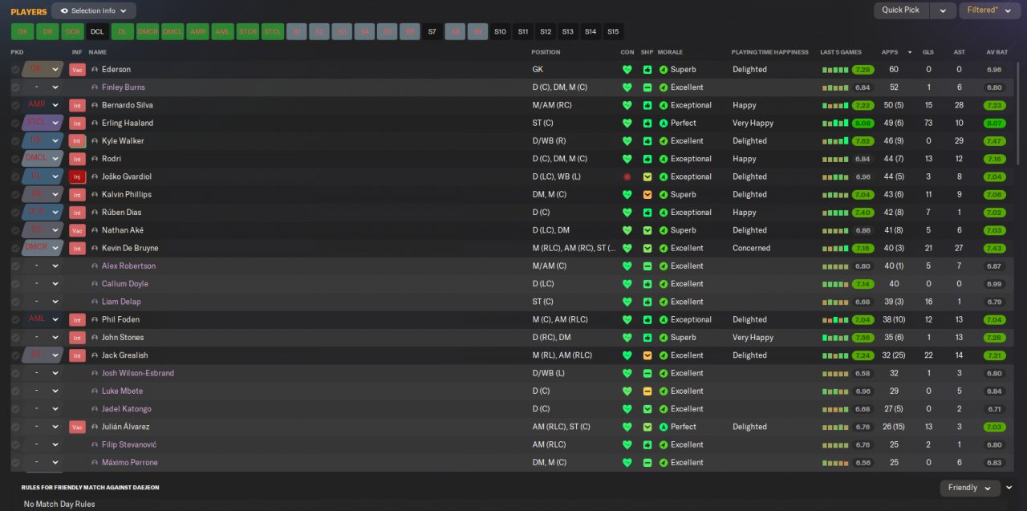The height and width of the screenshot is (511, 1027).
Task: Click the Int status icon for John Stones
Action: point(77,338)
